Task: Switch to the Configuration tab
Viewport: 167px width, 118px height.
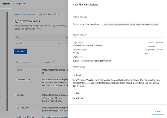Action: 21,4
